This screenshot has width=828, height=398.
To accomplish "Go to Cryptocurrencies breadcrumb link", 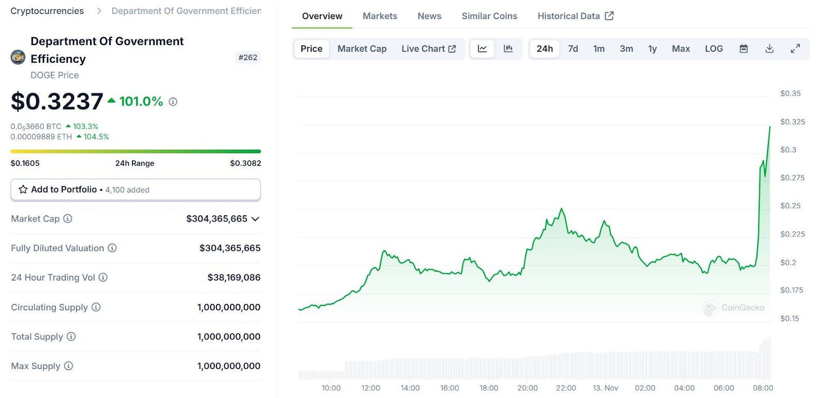I will (47, 11).
